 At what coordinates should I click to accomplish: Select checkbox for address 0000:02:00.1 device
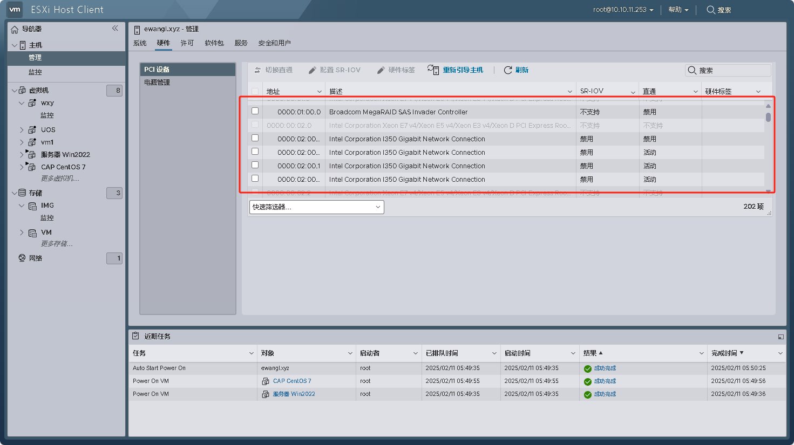coord(255,165)
